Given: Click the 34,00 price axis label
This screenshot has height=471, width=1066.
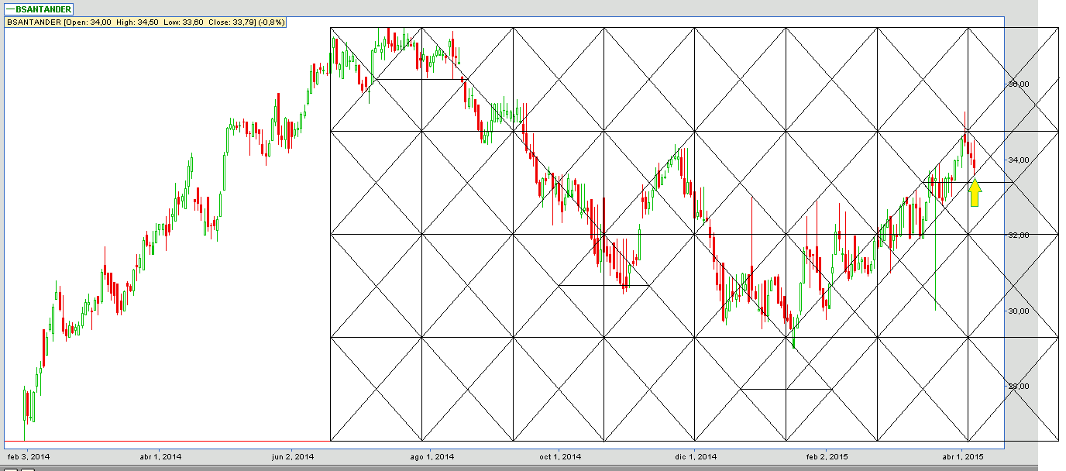Looking at the screenshot, I should [1018, 160].
